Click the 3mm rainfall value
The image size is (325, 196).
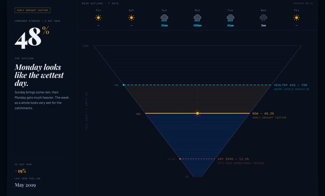coord(264,25)
